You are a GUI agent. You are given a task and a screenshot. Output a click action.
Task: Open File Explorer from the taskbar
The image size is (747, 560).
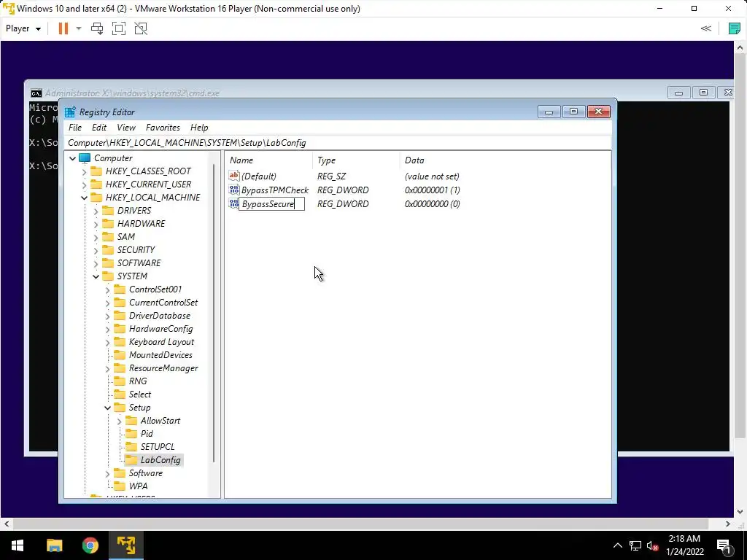coord(54,545)
